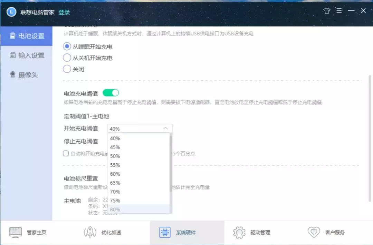The height and width of the screenshot is (245, 373).
Task: Minimize the 联想电脑管家 window
Action: [351, 10]
